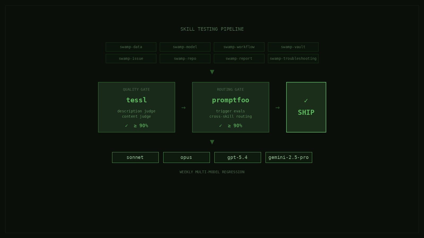424x238 pixels.
Task: Select the gemini-2.5-pro model box
Action: click(289, 157)
